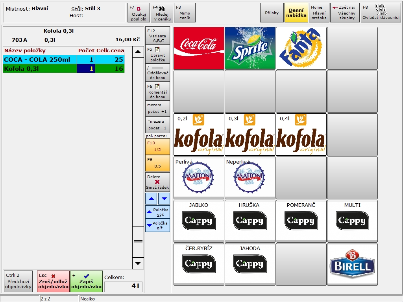Add Birell to the order
This screenshot has width=403, height=302.
tap(352, 264)
